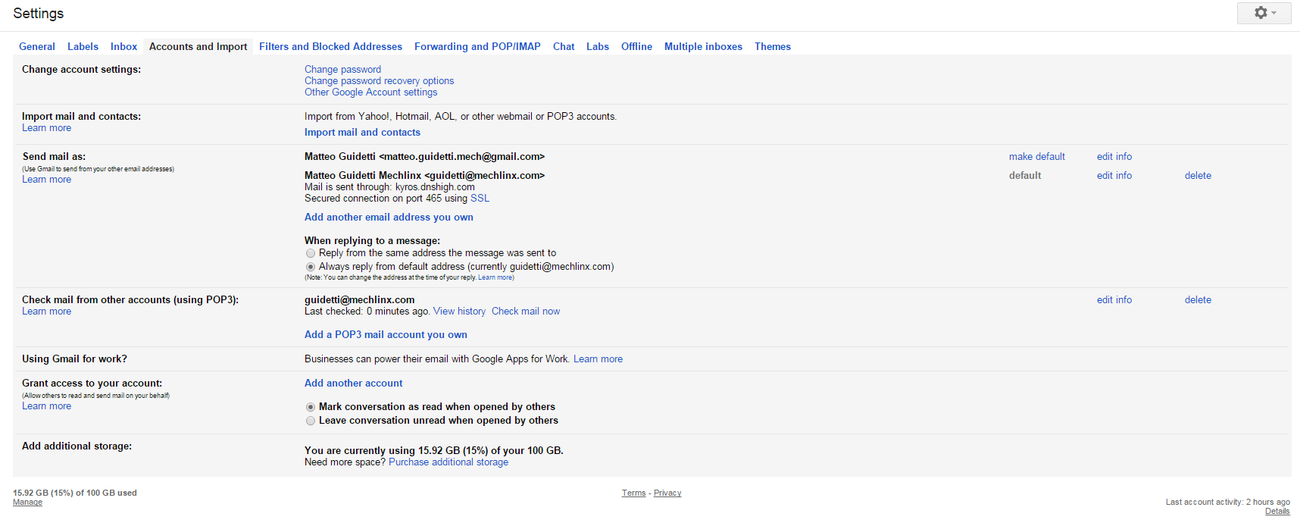View POP3 mail check history

pos(459,311)
